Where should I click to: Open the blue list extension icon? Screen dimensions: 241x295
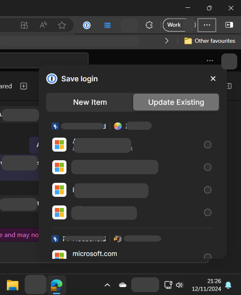[x=107, y=25]
